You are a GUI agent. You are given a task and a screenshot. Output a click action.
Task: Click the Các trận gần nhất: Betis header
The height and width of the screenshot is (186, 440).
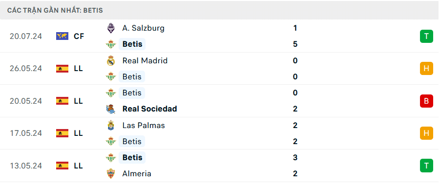point(55,10)
